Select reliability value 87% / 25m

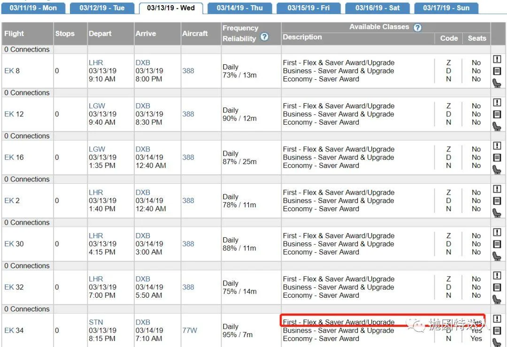pos(239,162)
